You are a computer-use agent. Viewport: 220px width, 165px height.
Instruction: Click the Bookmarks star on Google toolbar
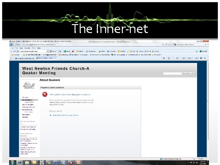[91, 51]
